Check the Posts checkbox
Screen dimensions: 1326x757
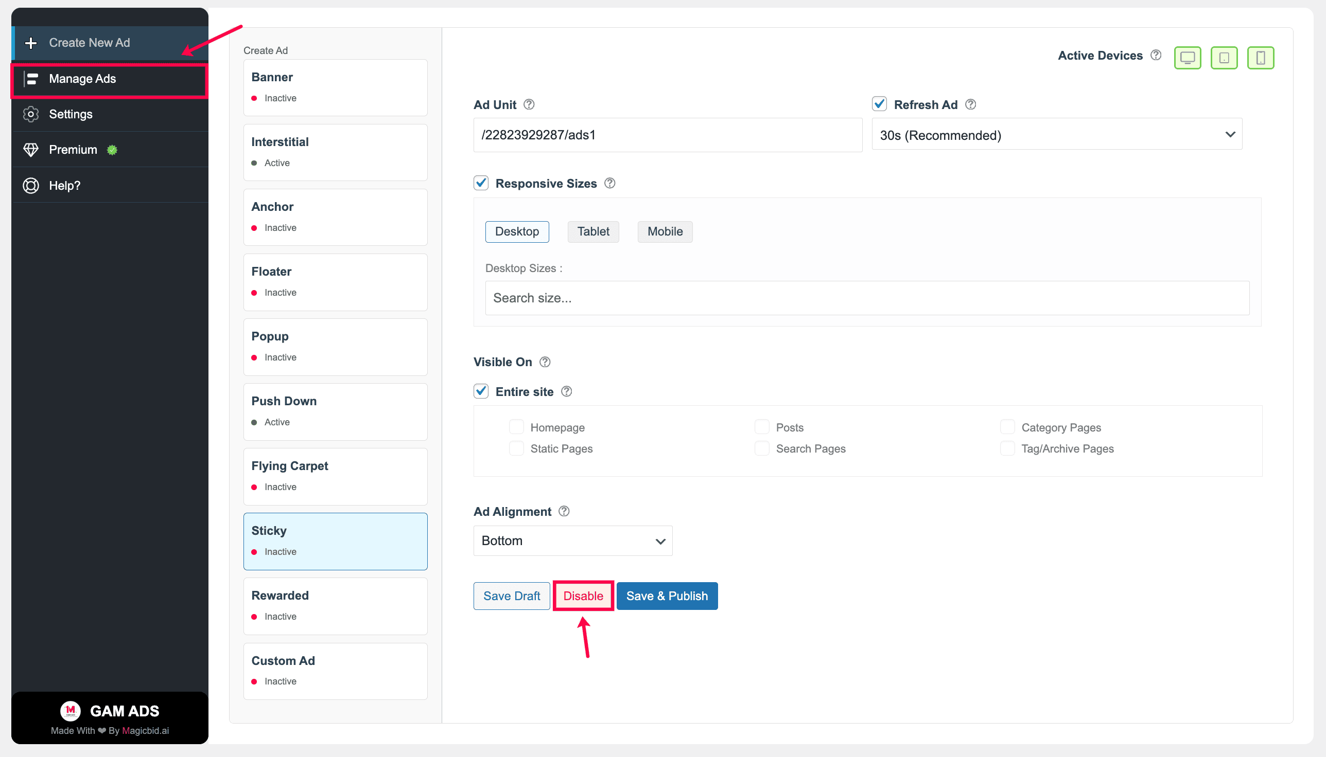762,427
